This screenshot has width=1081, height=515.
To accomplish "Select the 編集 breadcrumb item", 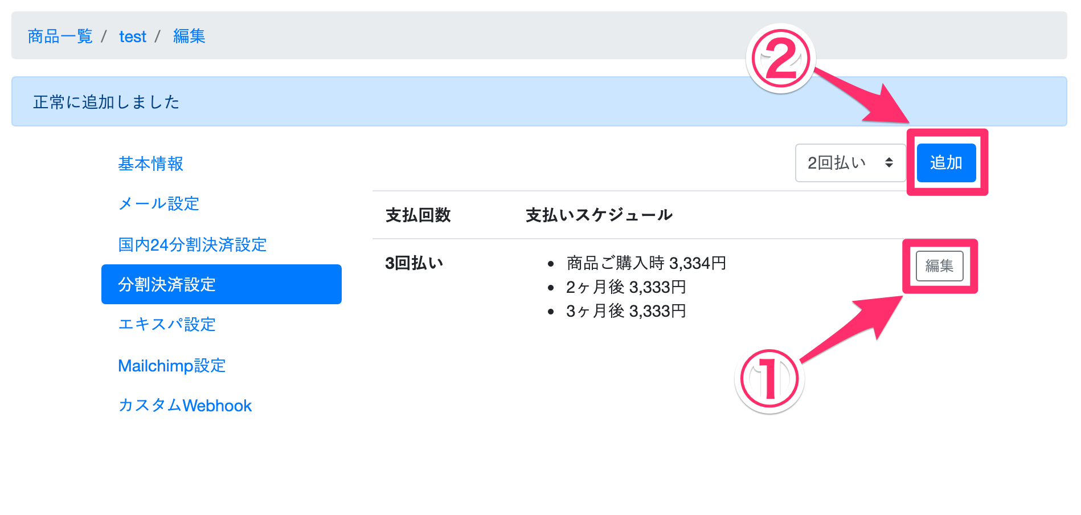I will (x=189, y=36).
